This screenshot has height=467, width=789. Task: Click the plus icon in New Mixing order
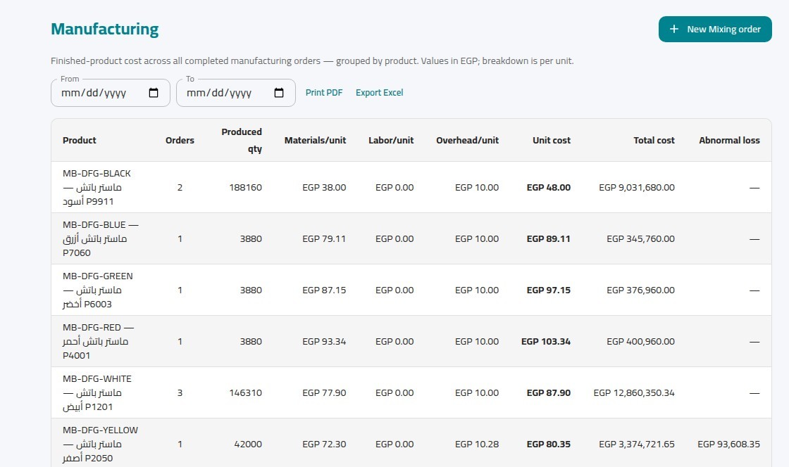[x=673, y=29]
